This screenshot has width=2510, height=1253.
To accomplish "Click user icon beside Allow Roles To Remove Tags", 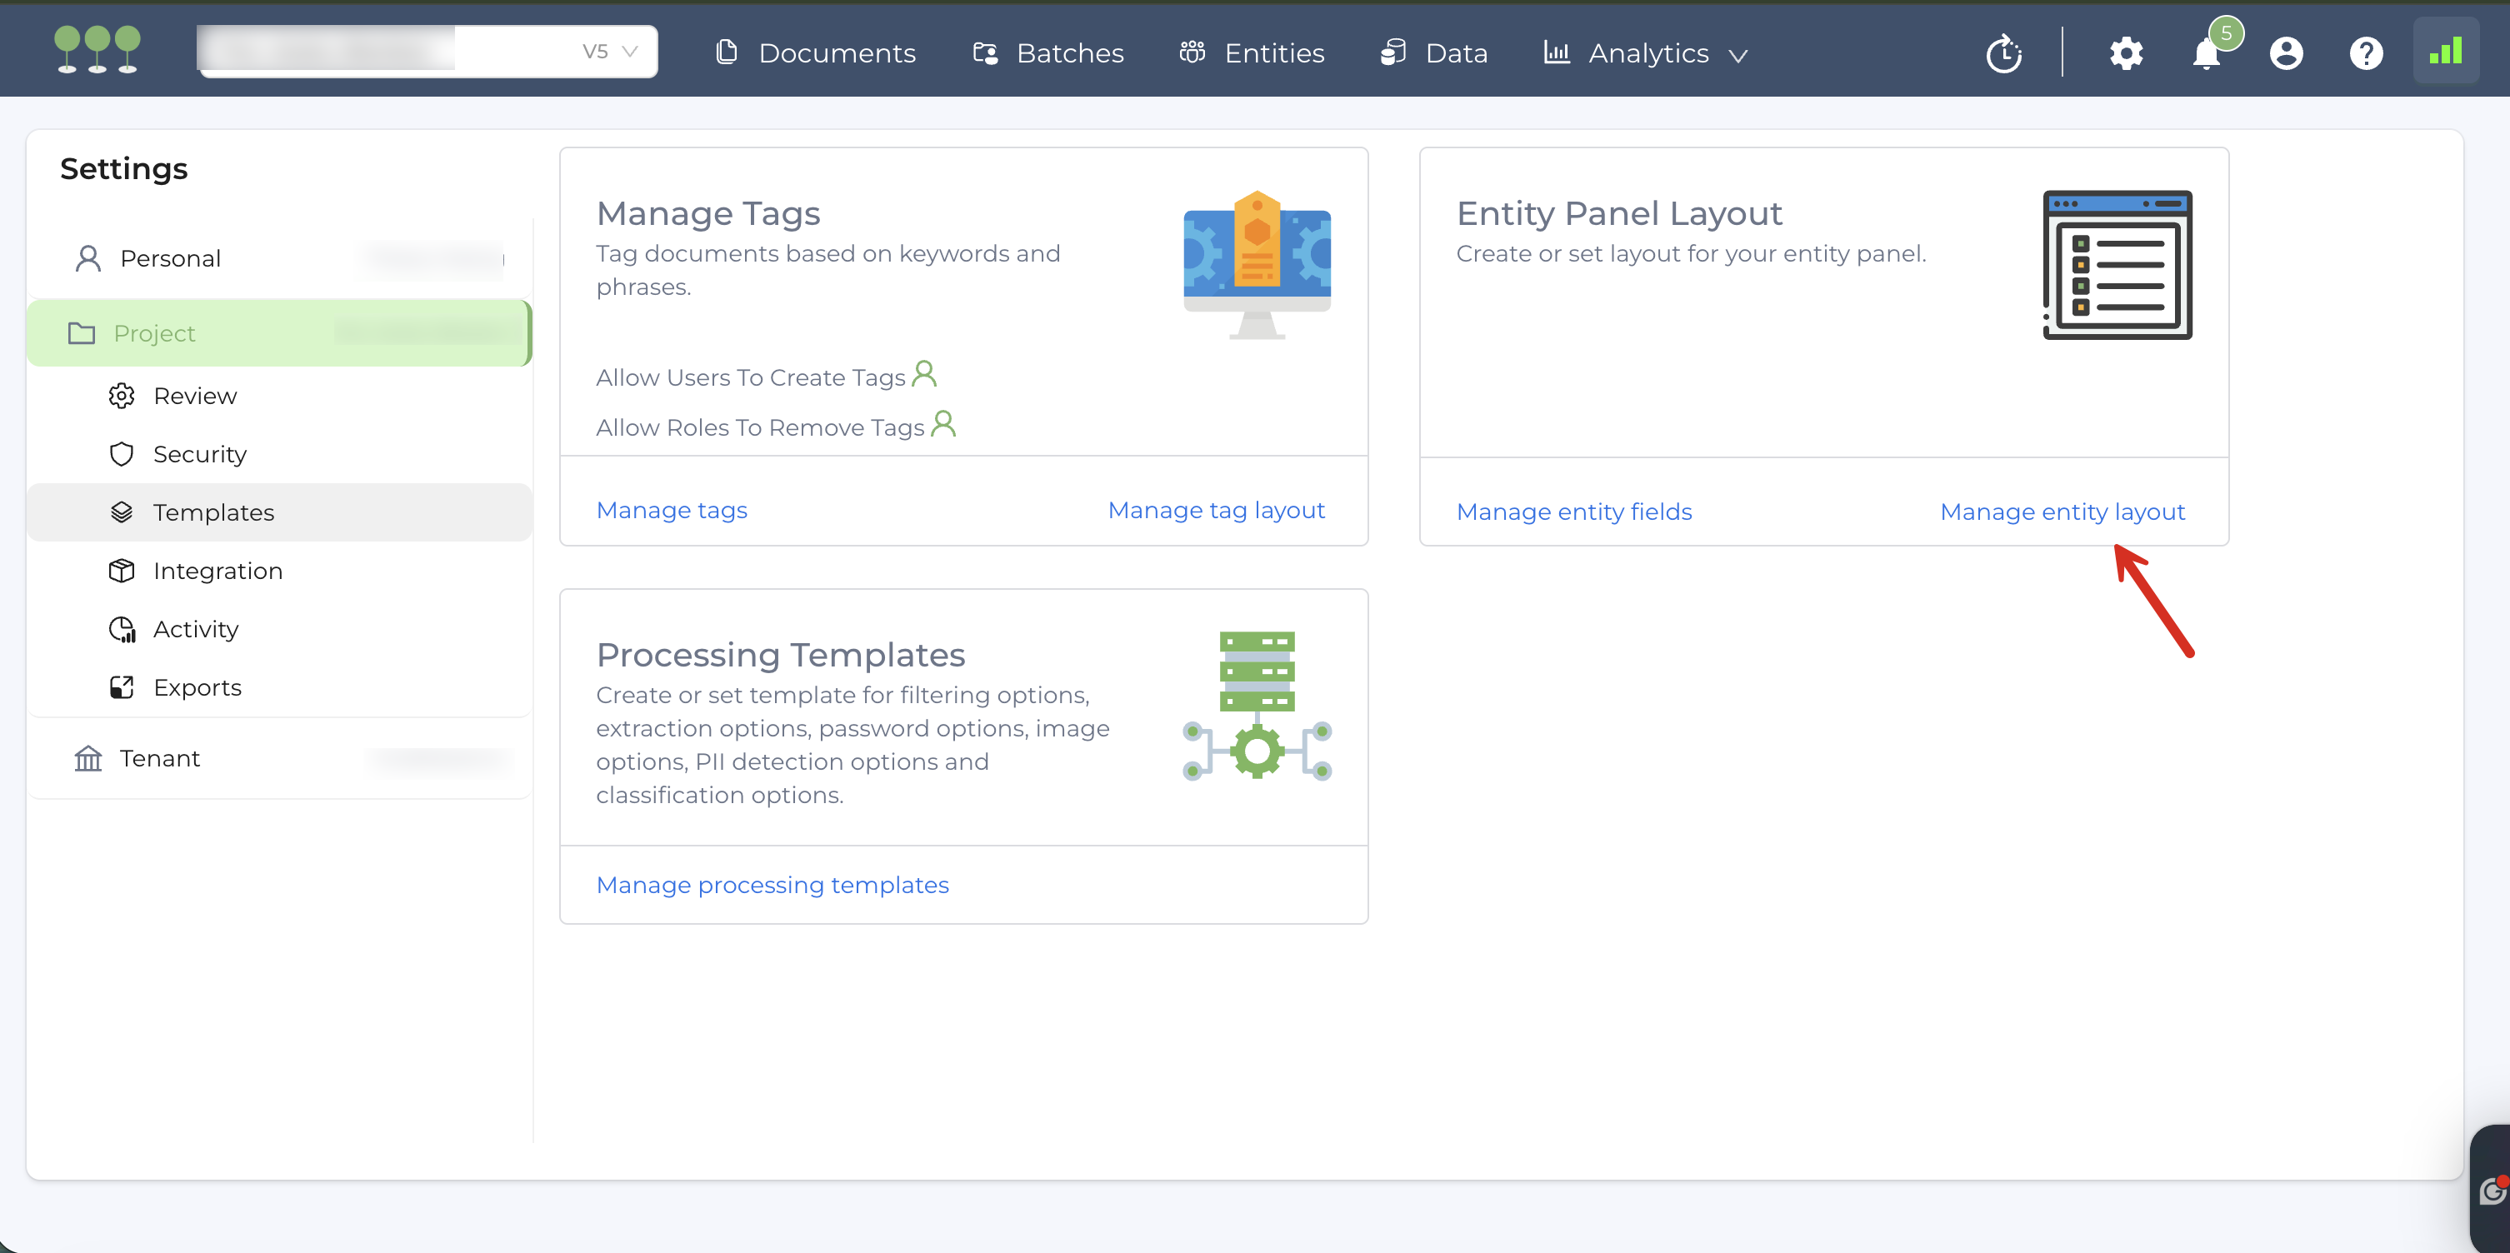I will point(943,424).
